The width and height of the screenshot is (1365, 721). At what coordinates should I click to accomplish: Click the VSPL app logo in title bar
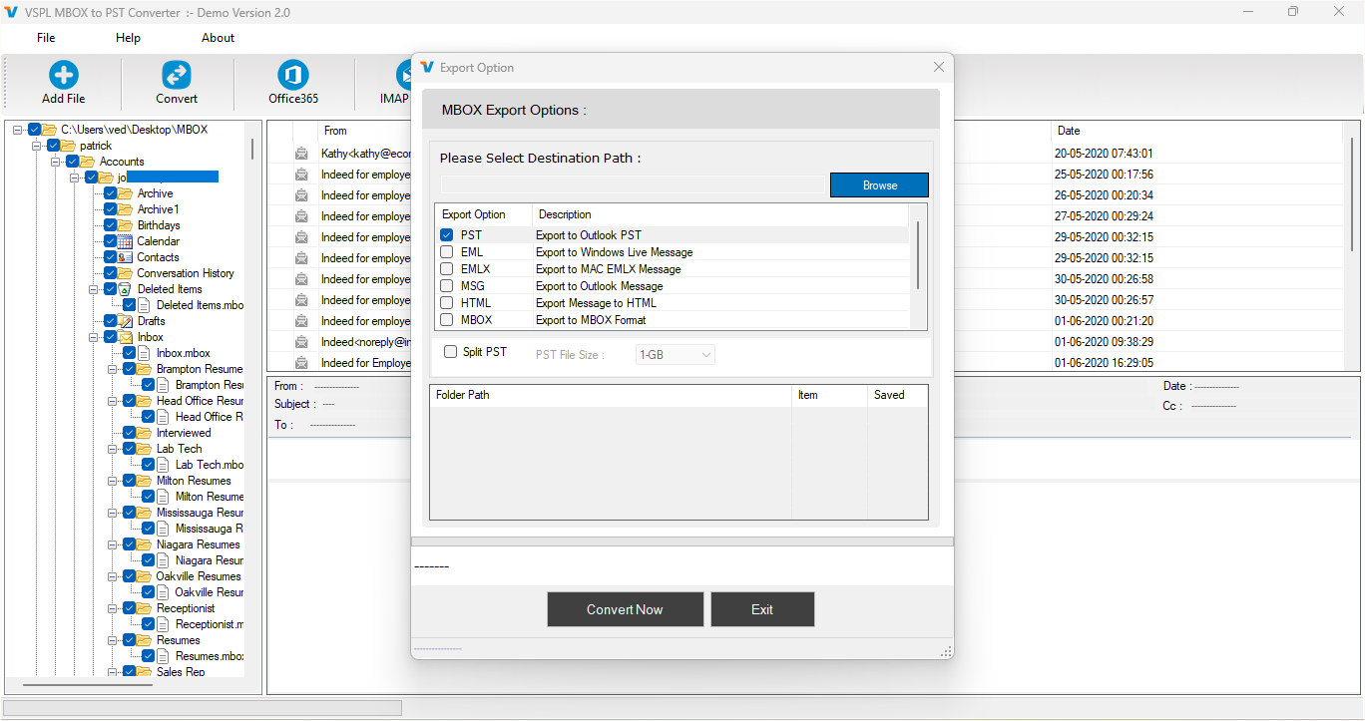tap(11, 12)
